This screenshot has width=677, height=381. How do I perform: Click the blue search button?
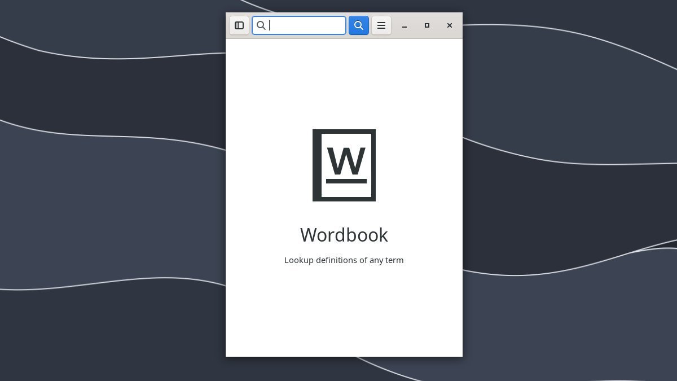point(359,25)
